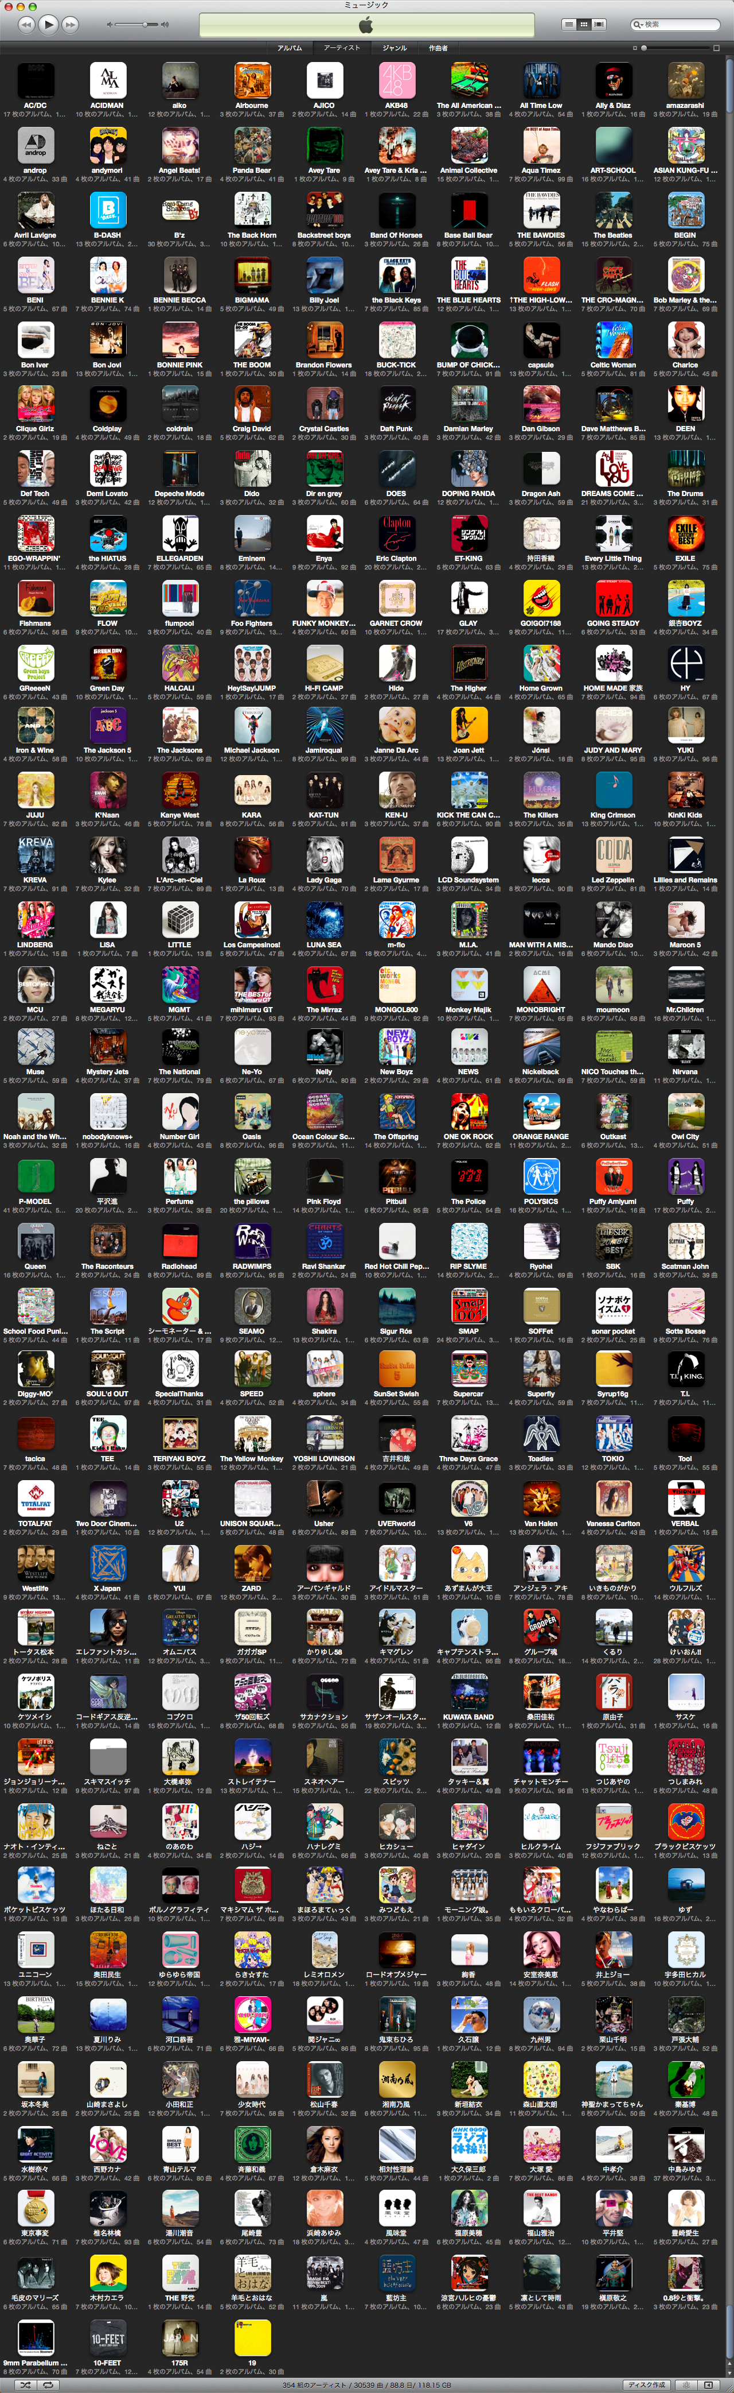734x2393 pixels.
Task: Click the ディスク作成 button
Action: [x=648, y=2384]
